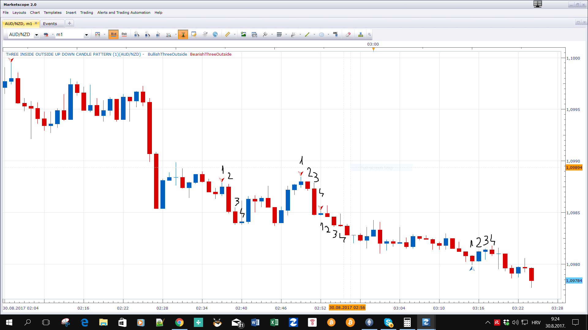The image size is (588, 330).
Task: Click the add indicator chart icon
Action: pyautogui.click(x=194, y=35)
